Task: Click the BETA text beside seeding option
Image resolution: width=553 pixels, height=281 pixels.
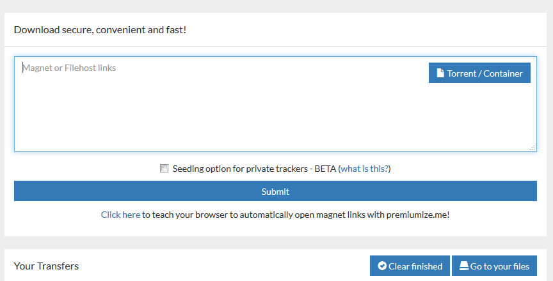Action: (x=325, y=169)
